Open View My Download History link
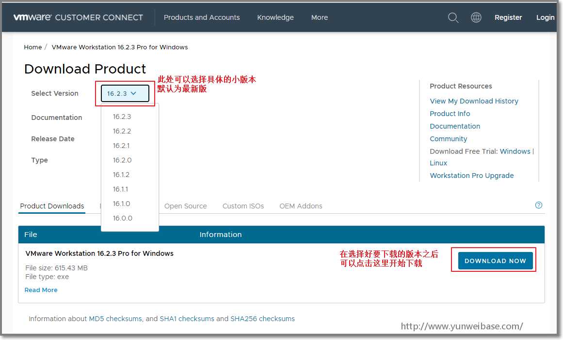Screen dimensions: 563x340 (x=474, y=101)
